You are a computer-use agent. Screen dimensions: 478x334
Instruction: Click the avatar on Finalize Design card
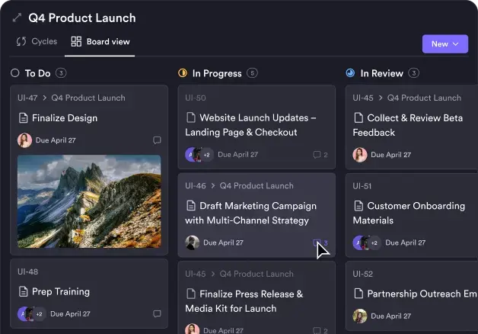(x=24, y=140)
